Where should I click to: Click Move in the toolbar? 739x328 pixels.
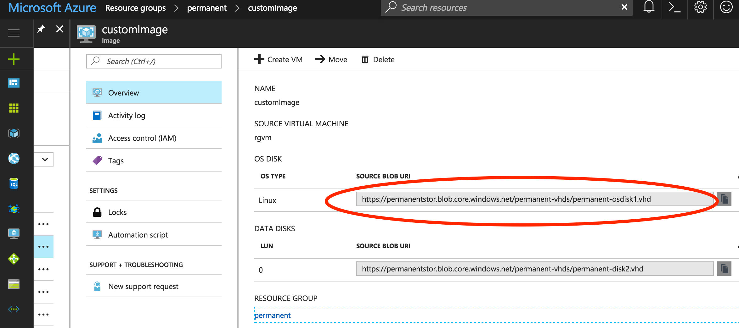(x=331, y=59)
